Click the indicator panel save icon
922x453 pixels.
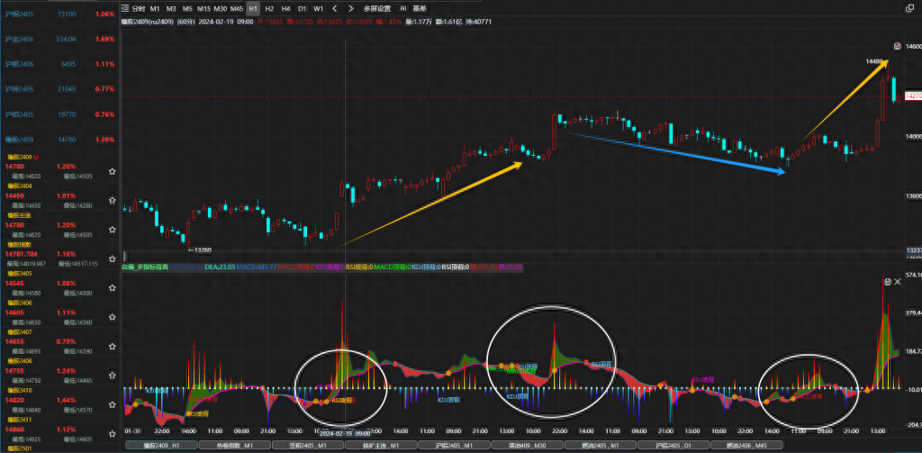(x=888, y=282)
